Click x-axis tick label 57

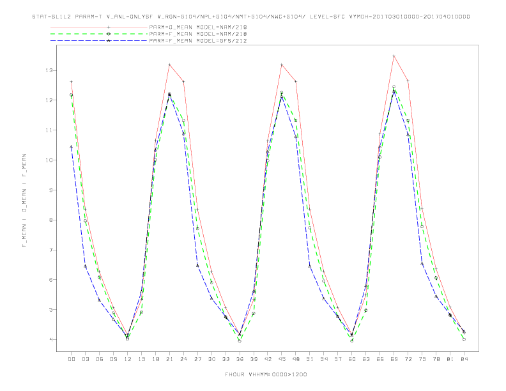click(x=338, y=359)
